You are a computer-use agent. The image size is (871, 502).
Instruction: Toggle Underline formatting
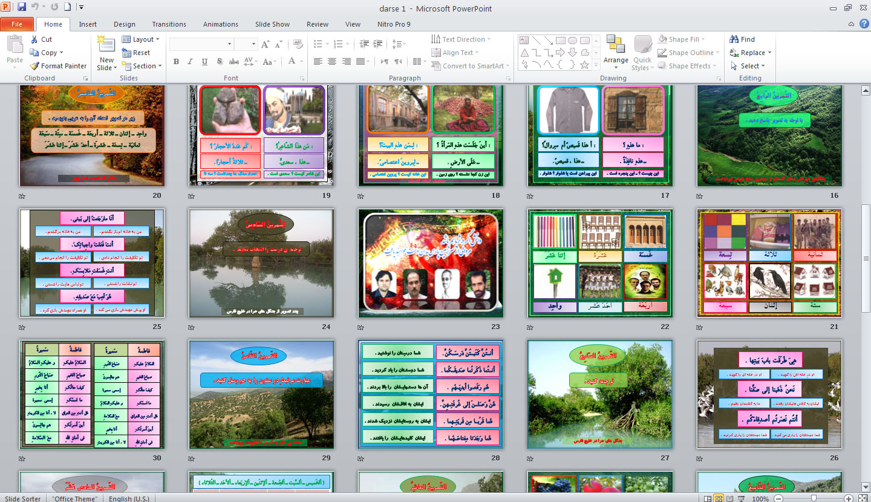point(204,61)
